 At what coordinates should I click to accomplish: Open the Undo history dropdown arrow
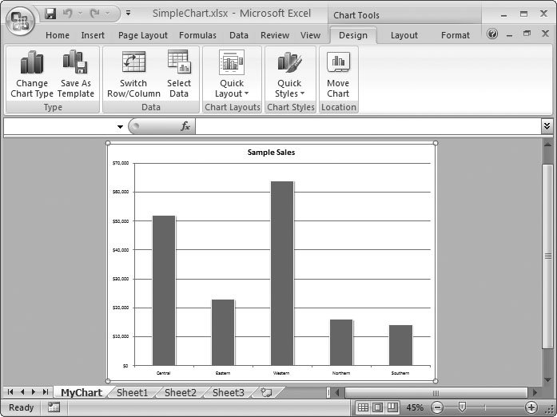tap(80, 14)
